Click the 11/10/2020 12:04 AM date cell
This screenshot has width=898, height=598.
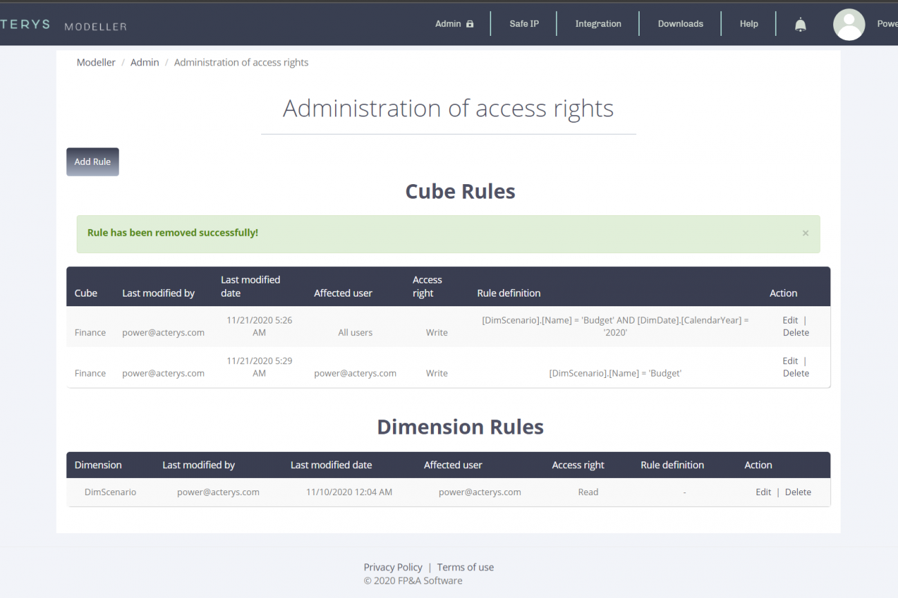(x=349, y=492)
